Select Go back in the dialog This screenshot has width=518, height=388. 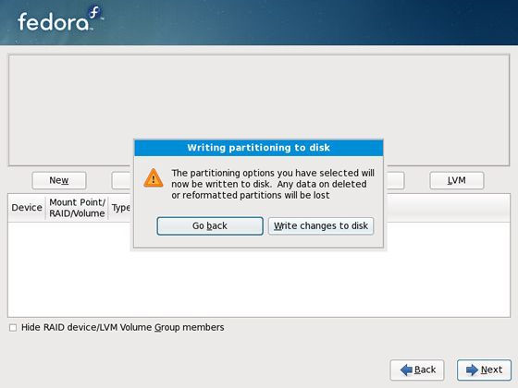(210, 226)
